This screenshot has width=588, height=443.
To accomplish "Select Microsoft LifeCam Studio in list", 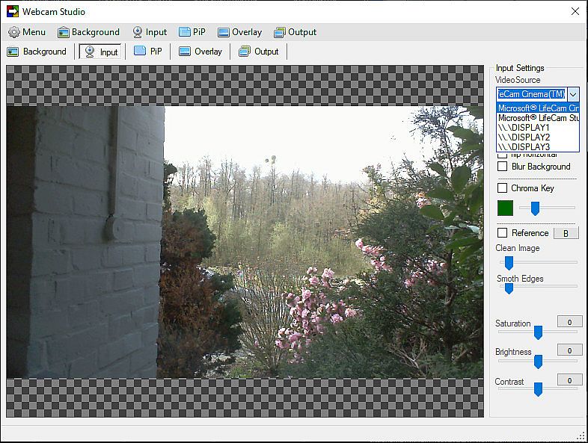I will click(538, 117).
